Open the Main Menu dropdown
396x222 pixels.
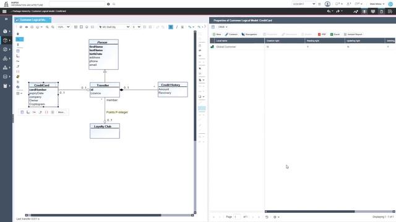[377, 4]
